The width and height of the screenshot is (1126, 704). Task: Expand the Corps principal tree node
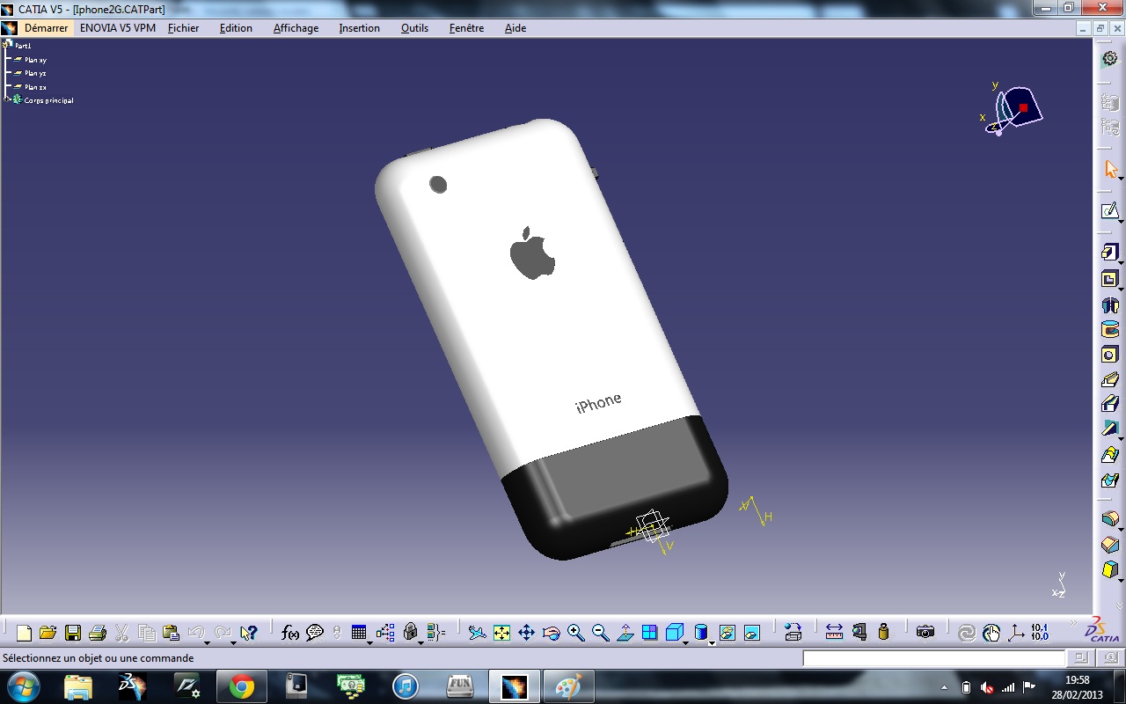[x=6, y=99]
